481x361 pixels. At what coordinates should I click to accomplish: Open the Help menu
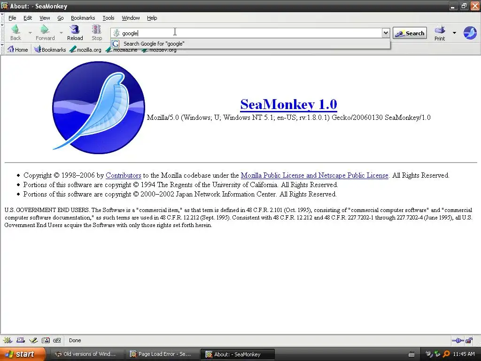(x=152, y=18)
